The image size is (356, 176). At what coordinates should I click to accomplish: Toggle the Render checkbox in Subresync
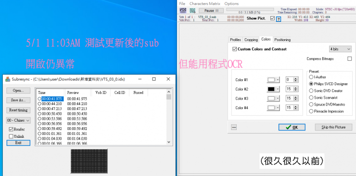click(11, 129)
